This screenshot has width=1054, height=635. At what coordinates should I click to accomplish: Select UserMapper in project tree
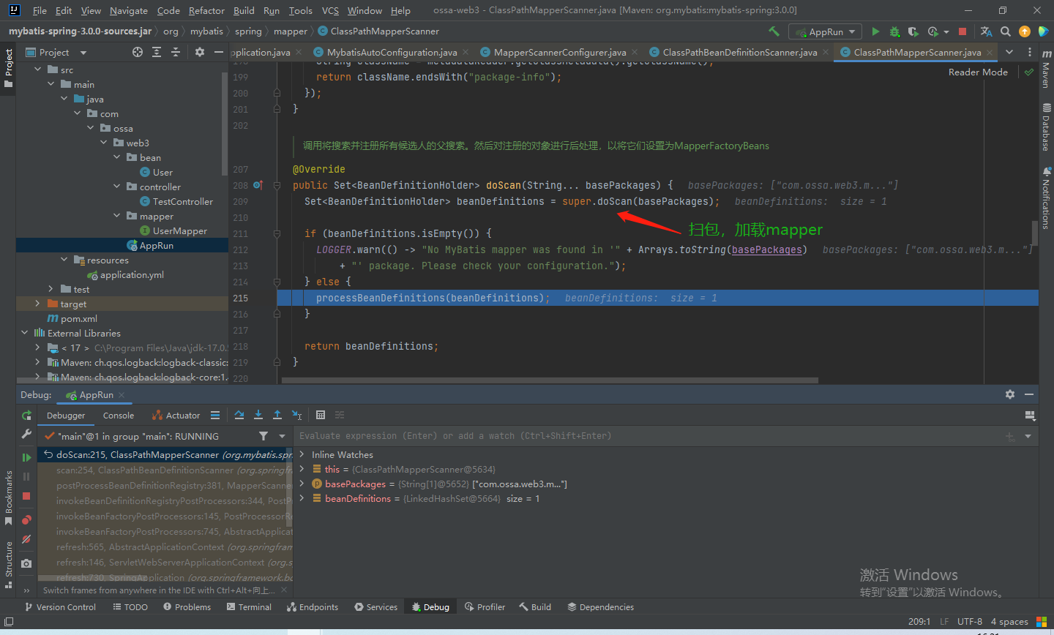tap(180, 230)
